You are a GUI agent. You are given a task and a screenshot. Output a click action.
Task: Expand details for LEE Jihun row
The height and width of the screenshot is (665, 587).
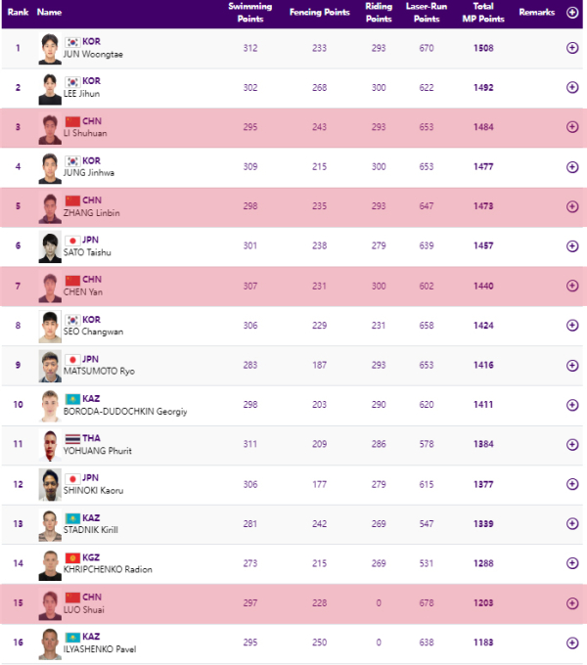[572, 87]
